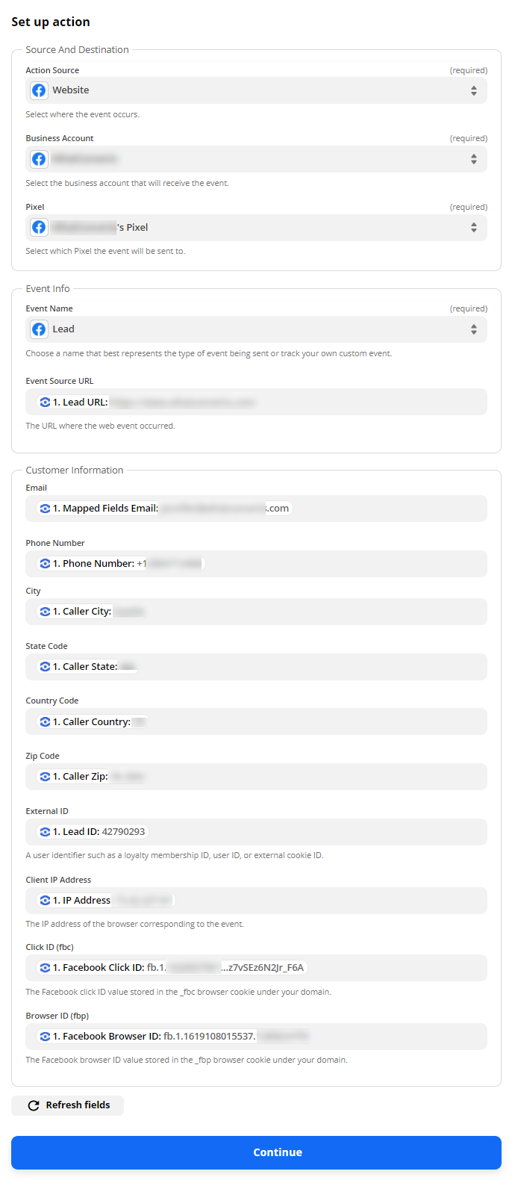512x1180 pixels.
Task: Expand the Action Source dropdown arrows
Action: 473,90
